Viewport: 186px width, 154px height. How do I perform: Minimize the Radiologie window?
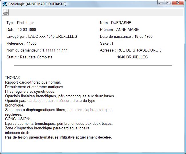pos(161,3)
